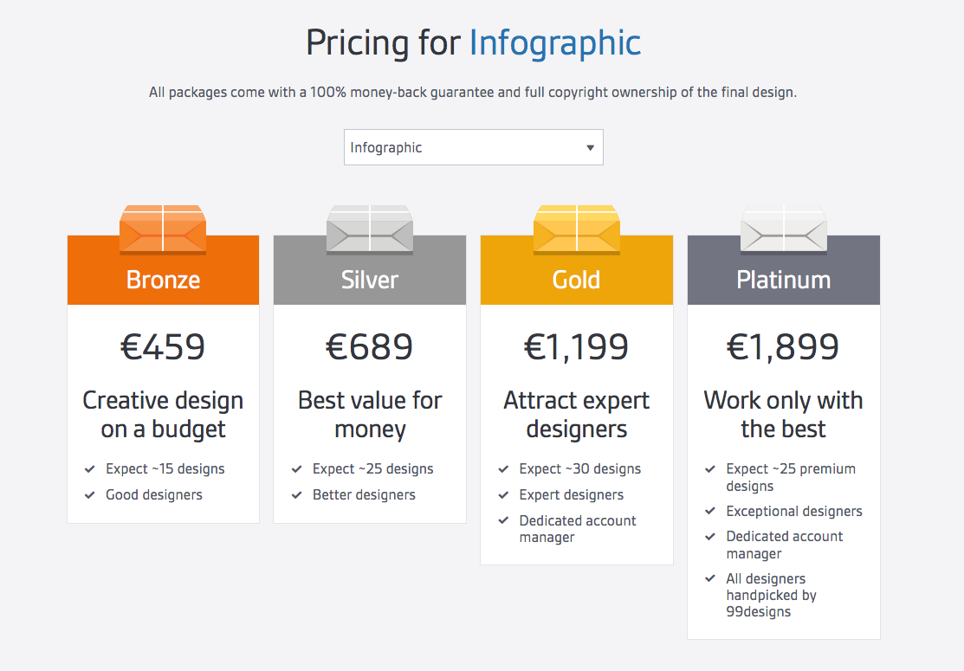Click the orange Bronze package box icon
The width and height of the screenshot is (964, 671).
(163, 229)
